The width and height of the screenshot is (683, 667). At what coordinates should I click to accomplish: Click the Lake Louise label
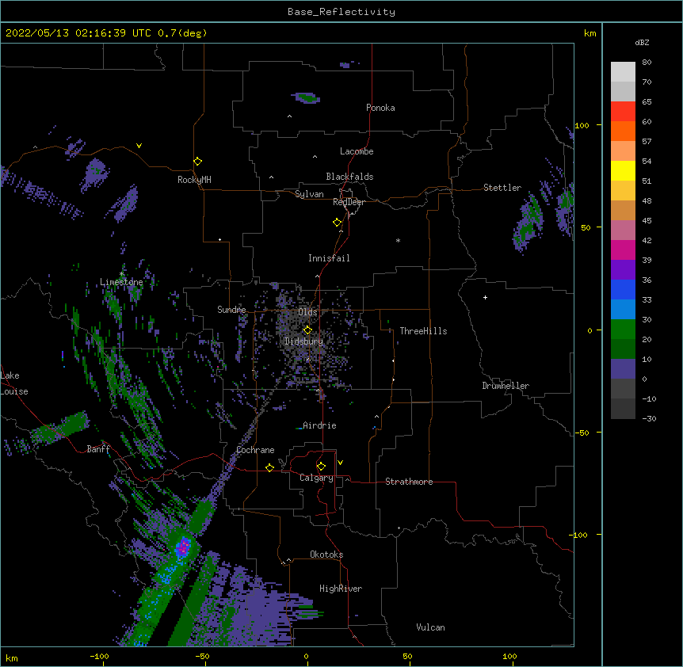[x=14, y=383]
